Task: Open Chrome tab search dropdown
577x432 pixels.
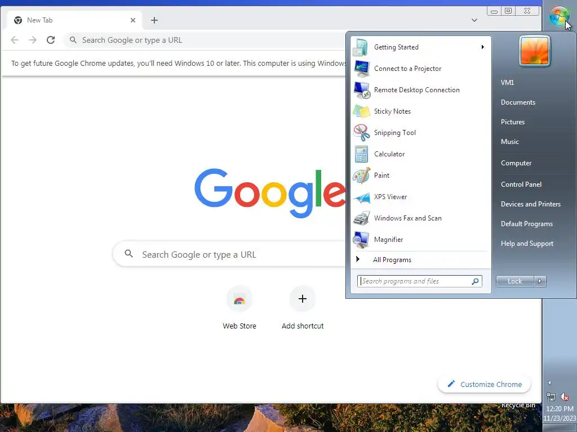Action: (x=474, y=20)
